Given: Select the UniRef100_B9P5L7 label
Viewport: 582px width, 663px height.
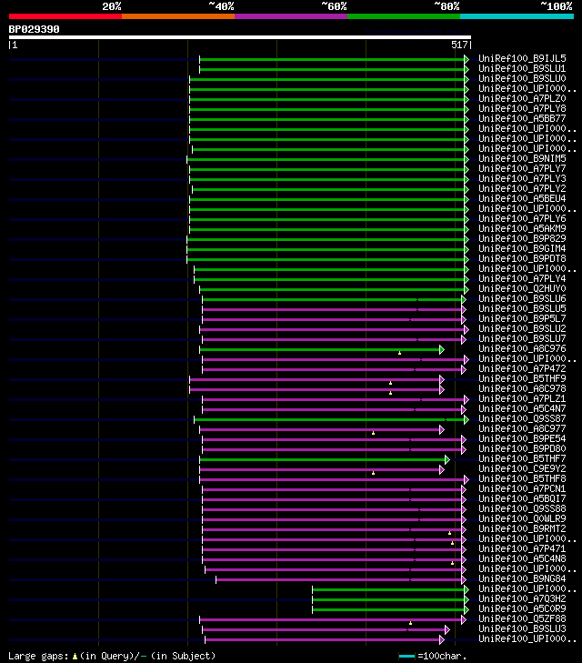Looking at the screenshot, I should pos(522,319).
